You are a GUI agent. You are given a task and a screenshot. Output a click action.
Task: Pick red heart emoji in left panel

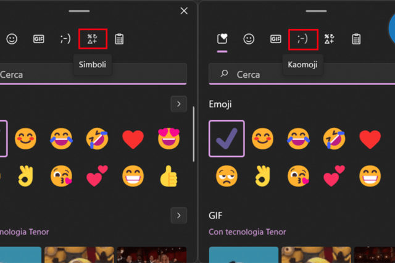click(133, 140)
